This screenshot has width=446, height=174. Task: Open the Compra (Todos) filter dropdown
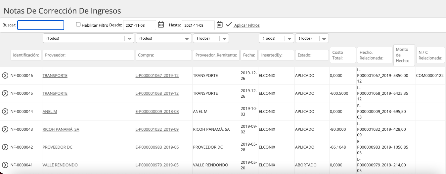click(164, 38)
